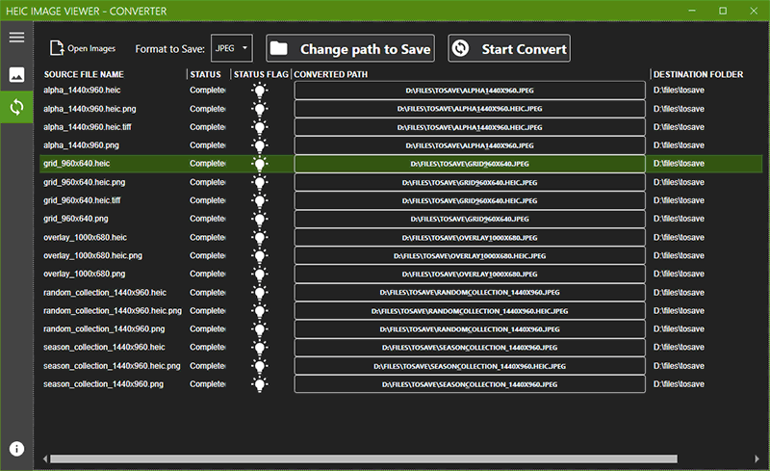Screen dimensions: 770x471
Task: Switch to image viewer sidebar icon
Action: click(x=16, y=74)
